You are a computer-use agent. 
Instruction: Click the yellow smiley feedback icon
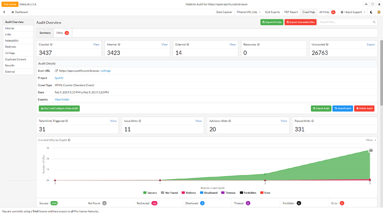pos(379,12)
